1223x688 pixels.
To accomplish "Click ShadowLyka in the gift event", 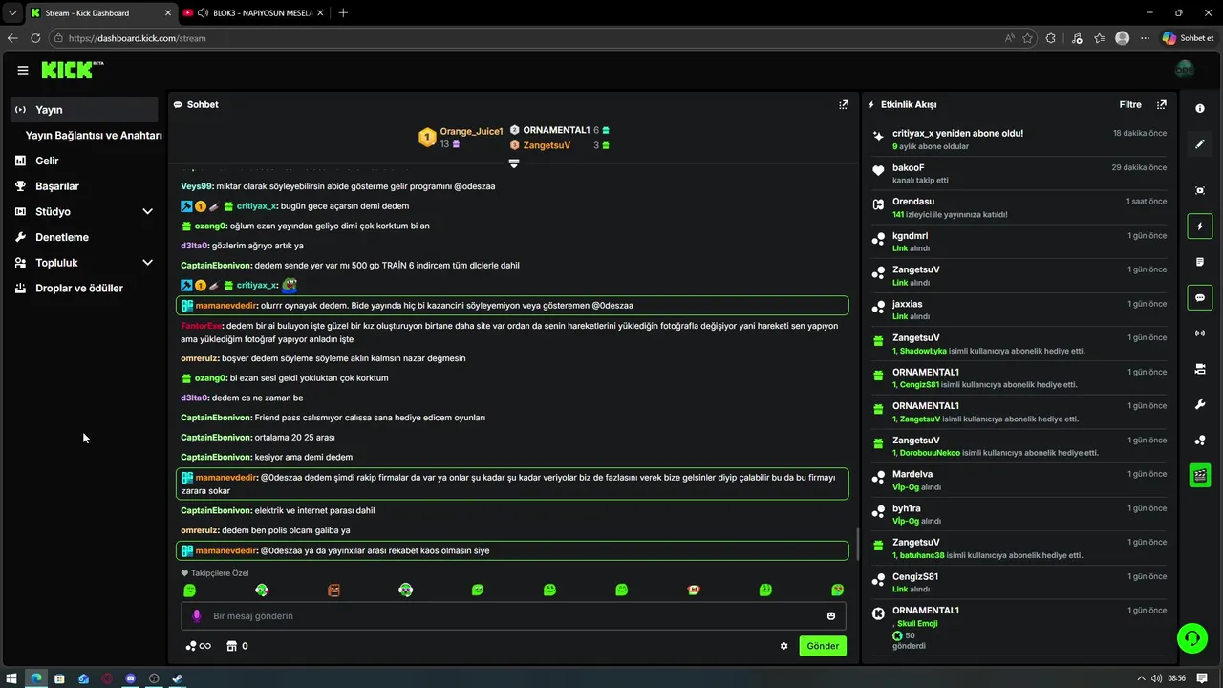I will (923, 351).
